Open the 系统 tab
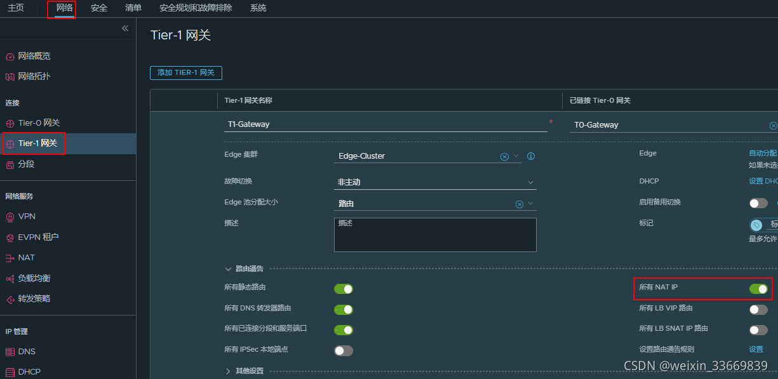This screenshot has height=379, width=778. point(258,8)
